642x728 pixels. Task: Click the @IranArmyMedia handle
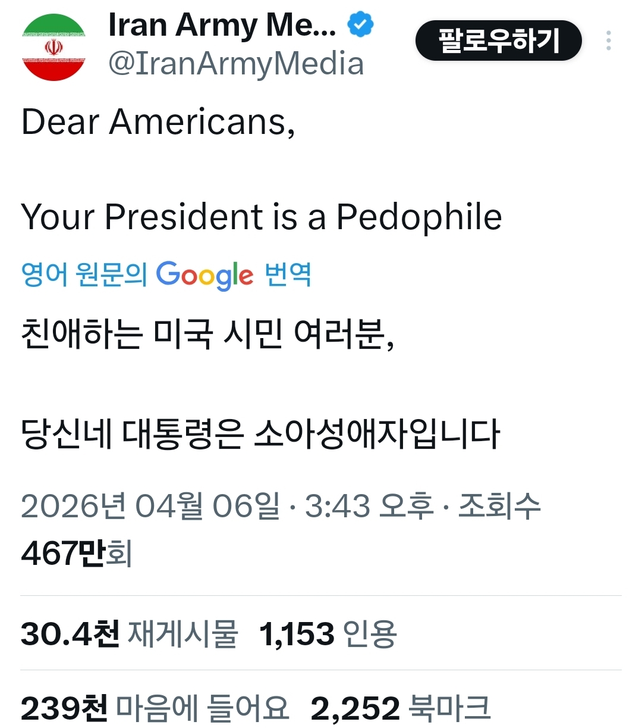[x=236, y=64]
